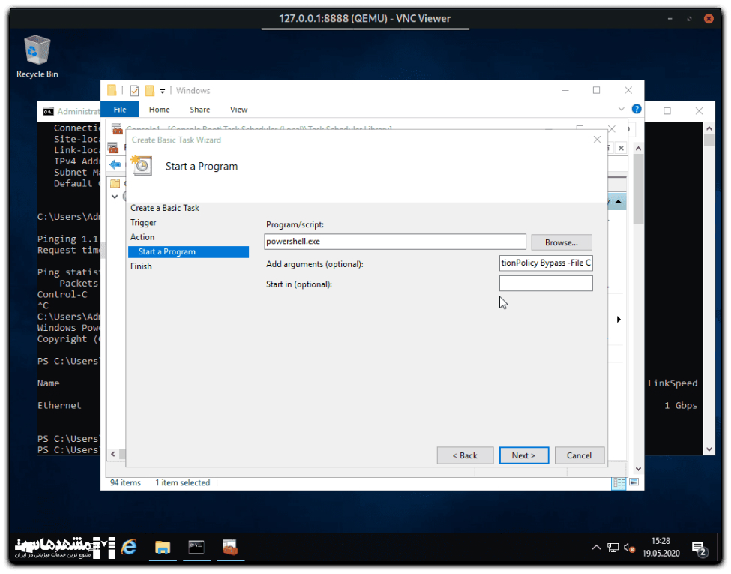The height and width of the screenshot is (574, 731).
Task: Click Internet Explorer icon in taskbar
Action: (129, 547)
